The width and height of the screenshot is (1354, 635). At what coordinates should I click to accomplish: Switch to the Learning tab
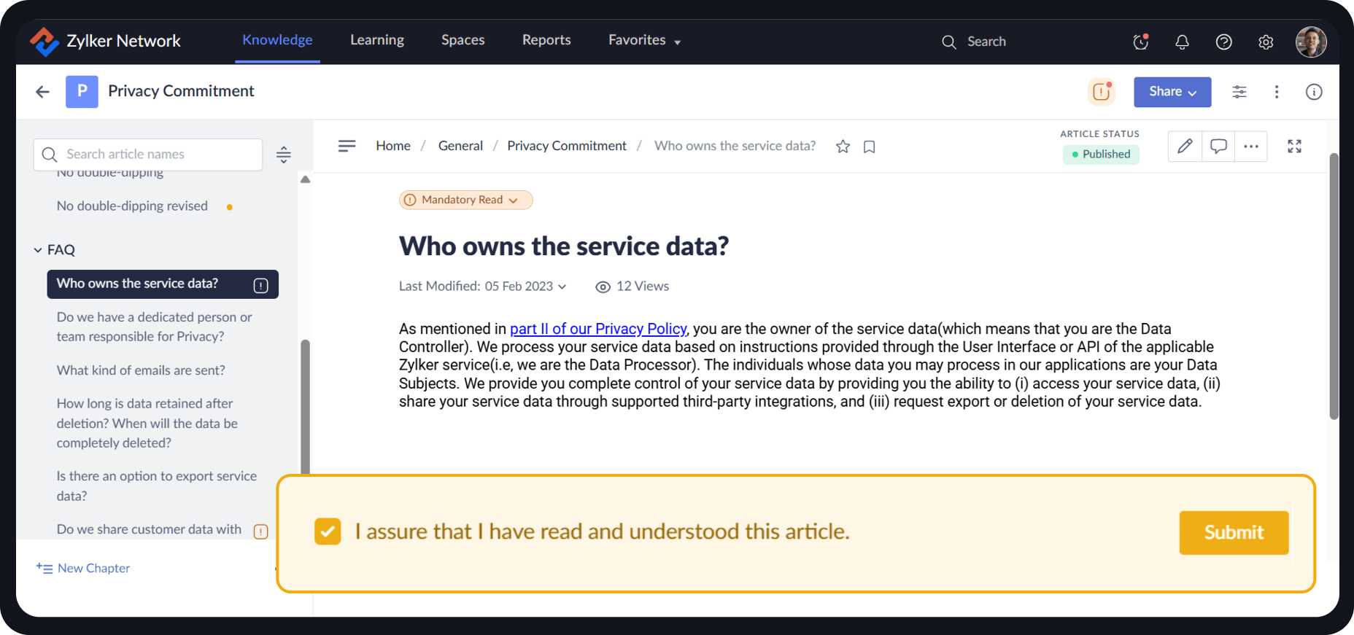pyautogui.click(x=376, y=40)
